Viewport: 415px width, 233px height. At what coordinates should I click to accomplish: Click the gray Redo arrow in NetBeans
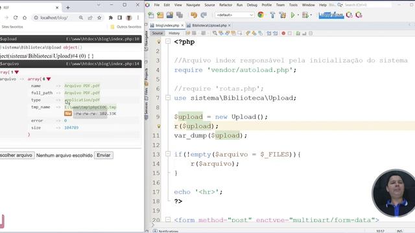point(203,15)
